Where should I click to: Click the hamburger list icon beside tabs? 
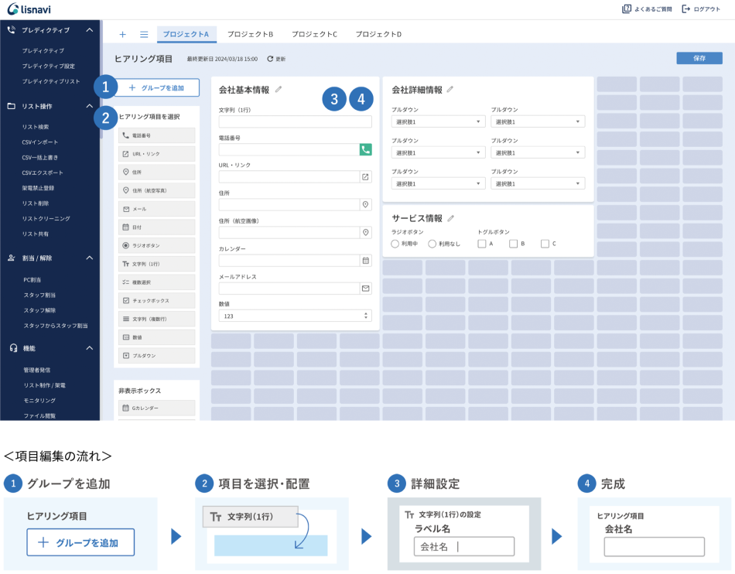pos(144,34)
